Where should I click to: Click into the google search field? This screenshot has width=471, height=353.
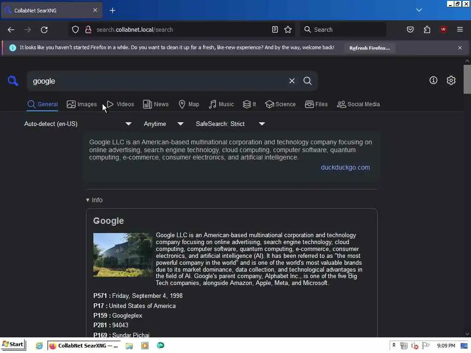(x=158, y=81)
